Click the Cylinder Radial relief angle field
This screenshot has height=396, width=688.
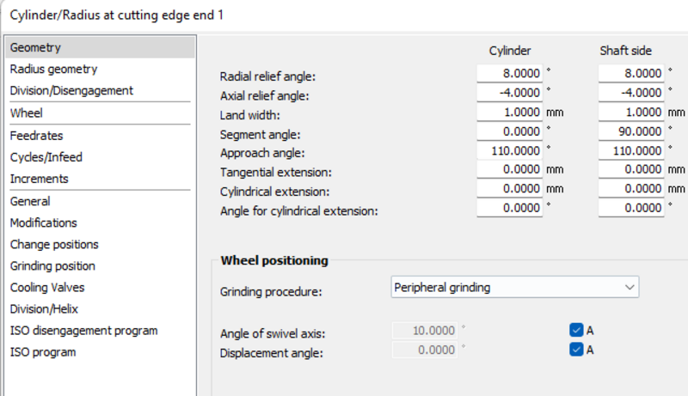[509, 73]
